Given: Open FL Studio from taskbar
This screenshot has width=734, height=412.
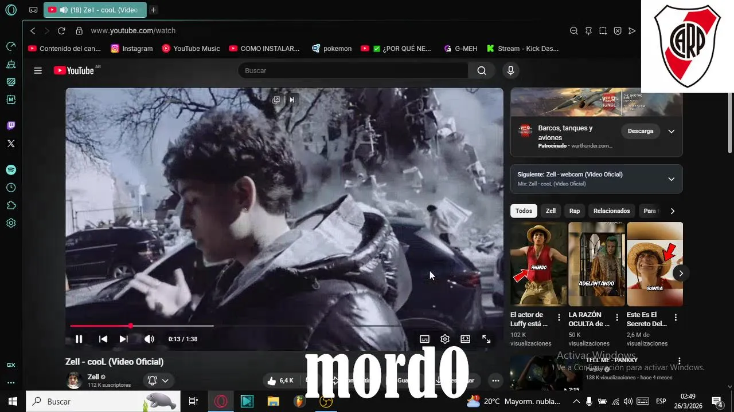Looking at the screenshot, I should pos(299,402).
